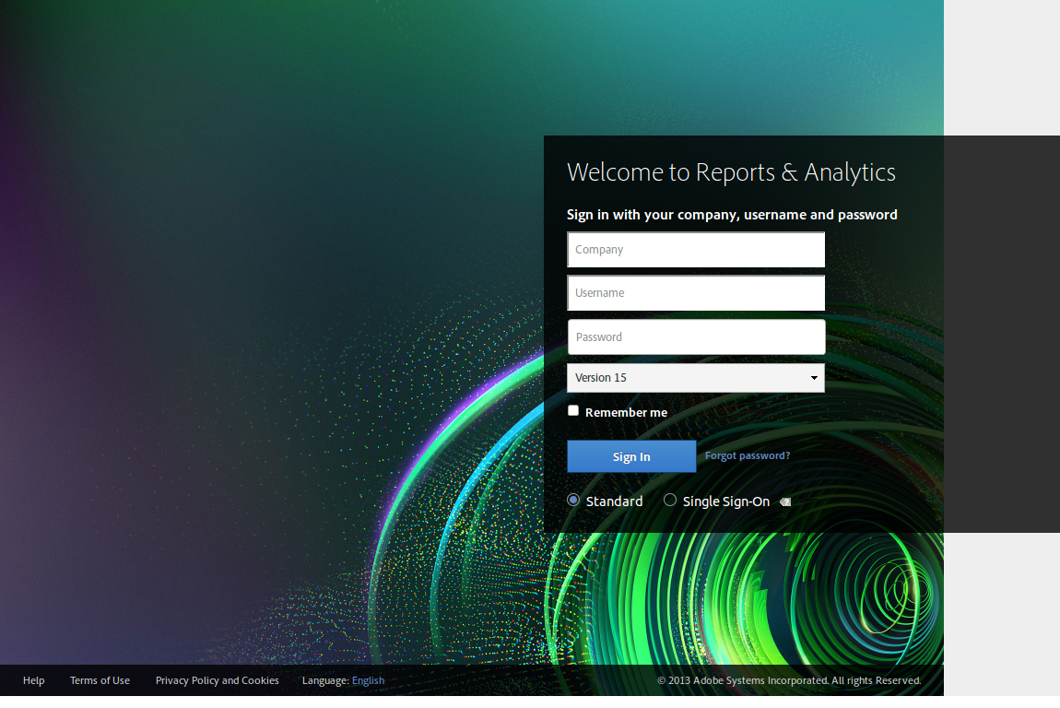Click the Company input field
The height and width of the screenshot is (708, 1060).
tap(696, 250)
